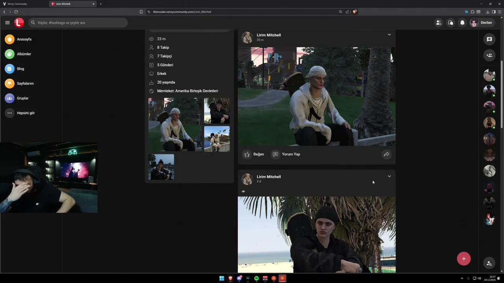
Task: Click the share arrow on the first post
Action: tap(386, 154)
